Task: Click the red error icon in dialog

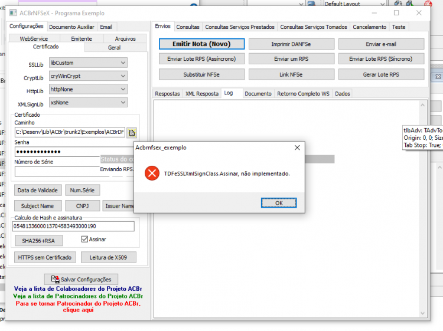Action: pyautogui.click(x=152, y=173)
